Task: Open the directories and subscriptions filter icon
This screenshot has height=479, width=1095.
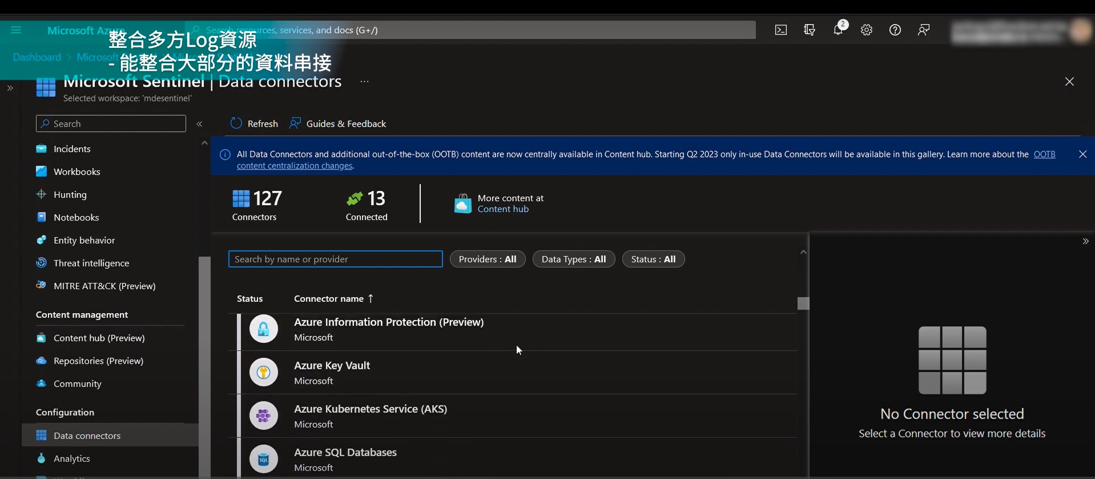Action: (x=809, y=30)
